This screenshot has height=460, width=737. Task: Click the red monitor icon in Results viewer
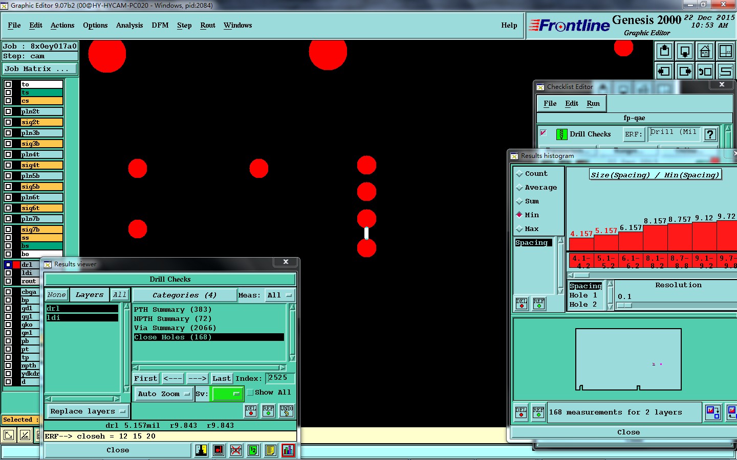[219, 450]
